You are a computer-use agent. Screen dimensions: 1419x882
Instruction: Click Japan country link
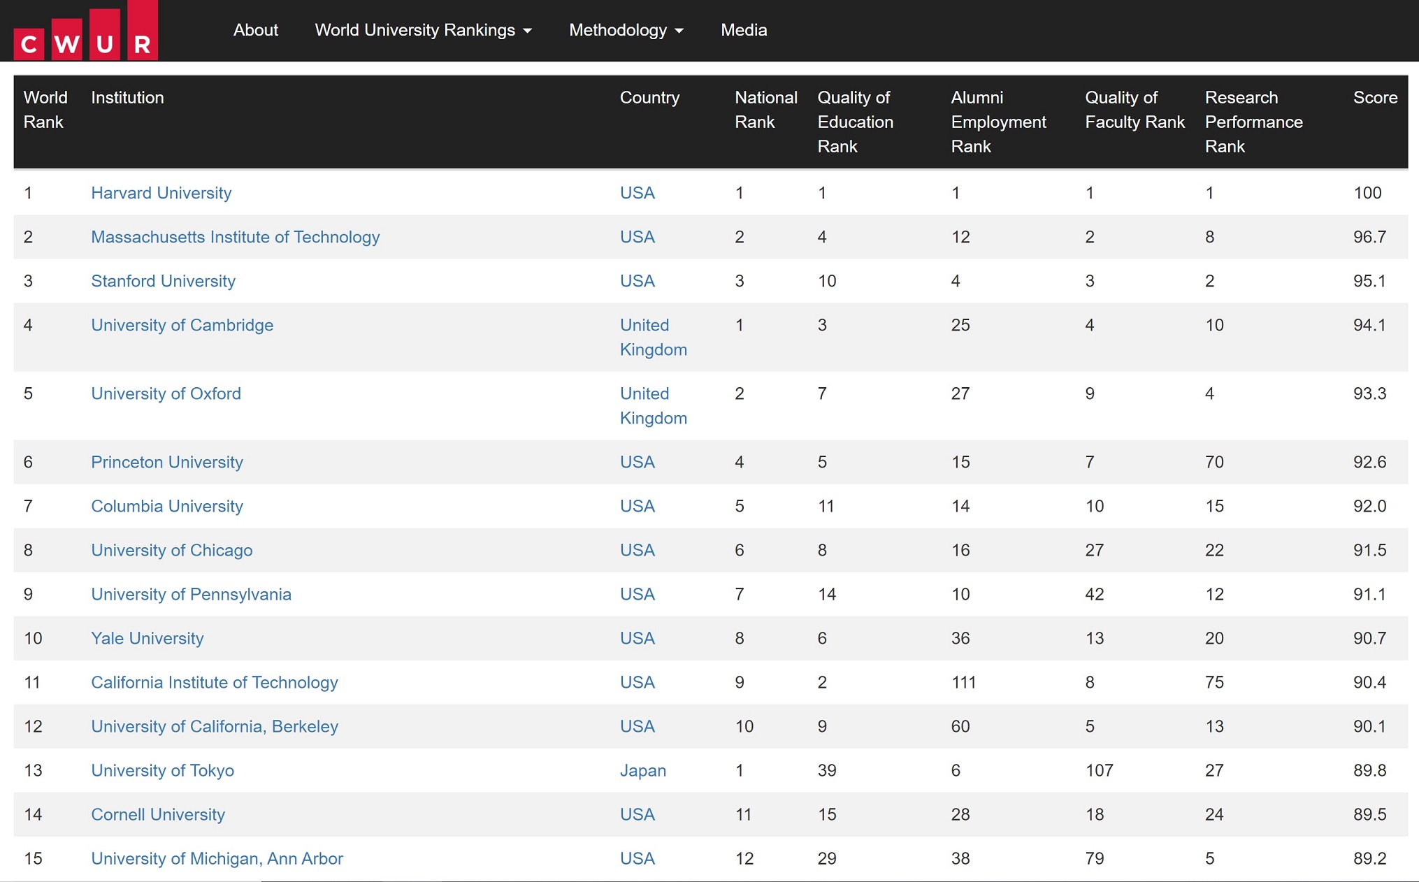(643, 770)
